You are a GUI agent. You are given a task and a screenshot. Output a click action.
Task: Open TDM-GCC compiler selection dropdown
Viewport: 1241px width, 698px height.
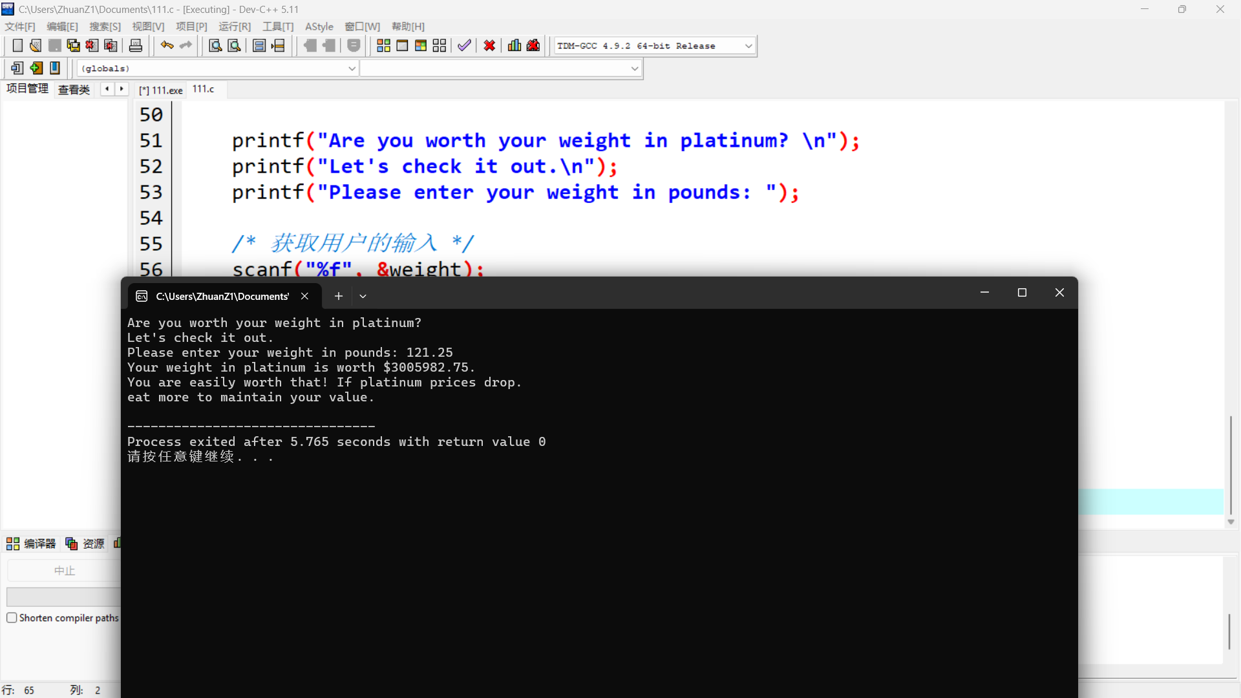748,46
